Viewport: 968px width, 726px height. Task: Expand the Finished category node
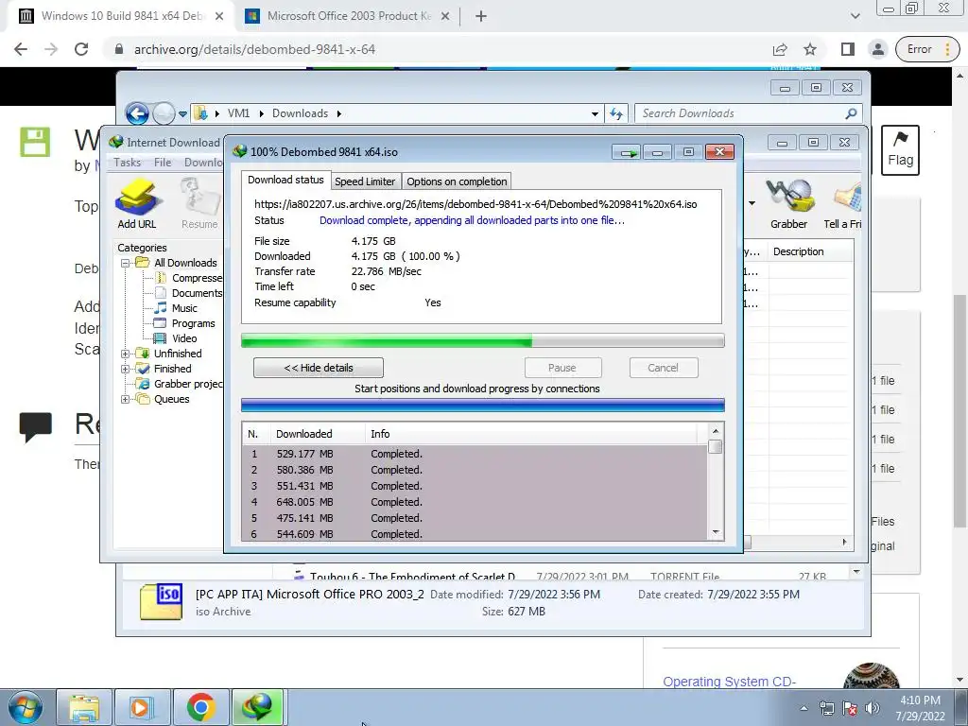click(126, 369)
